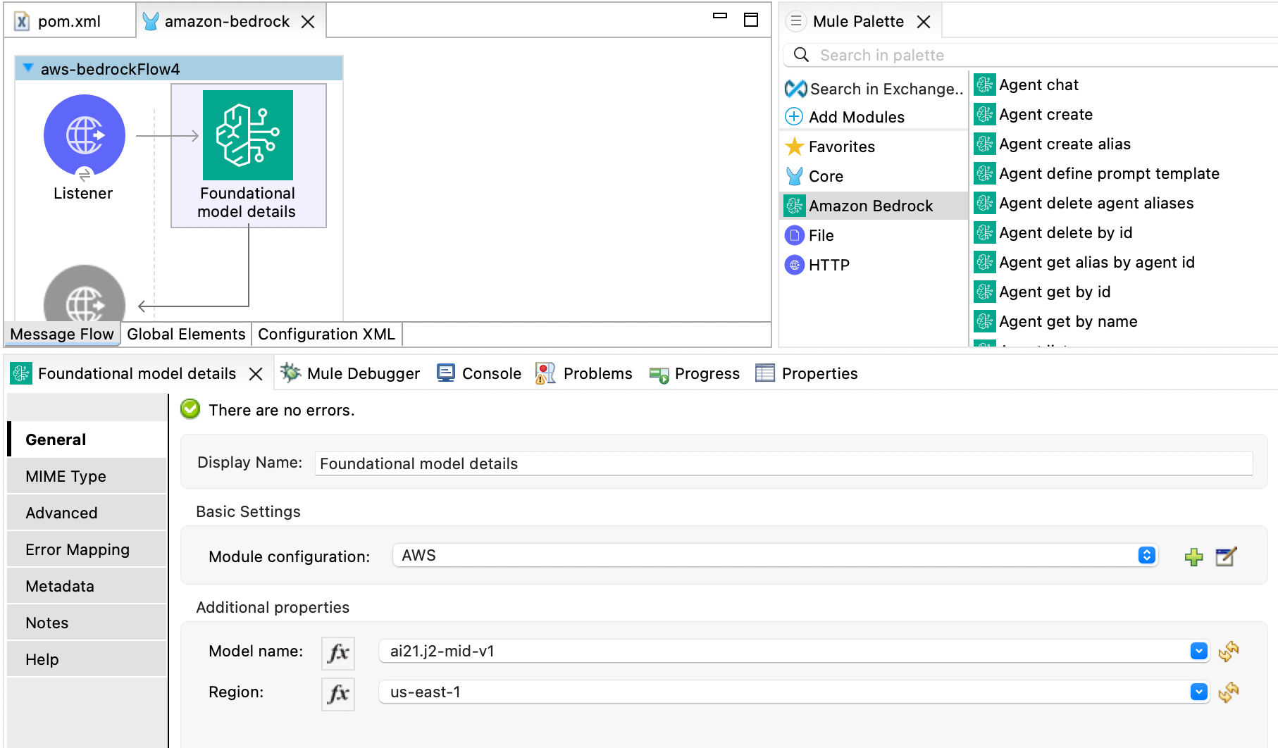Select the Agent create alias operation

pos(1053,144)
